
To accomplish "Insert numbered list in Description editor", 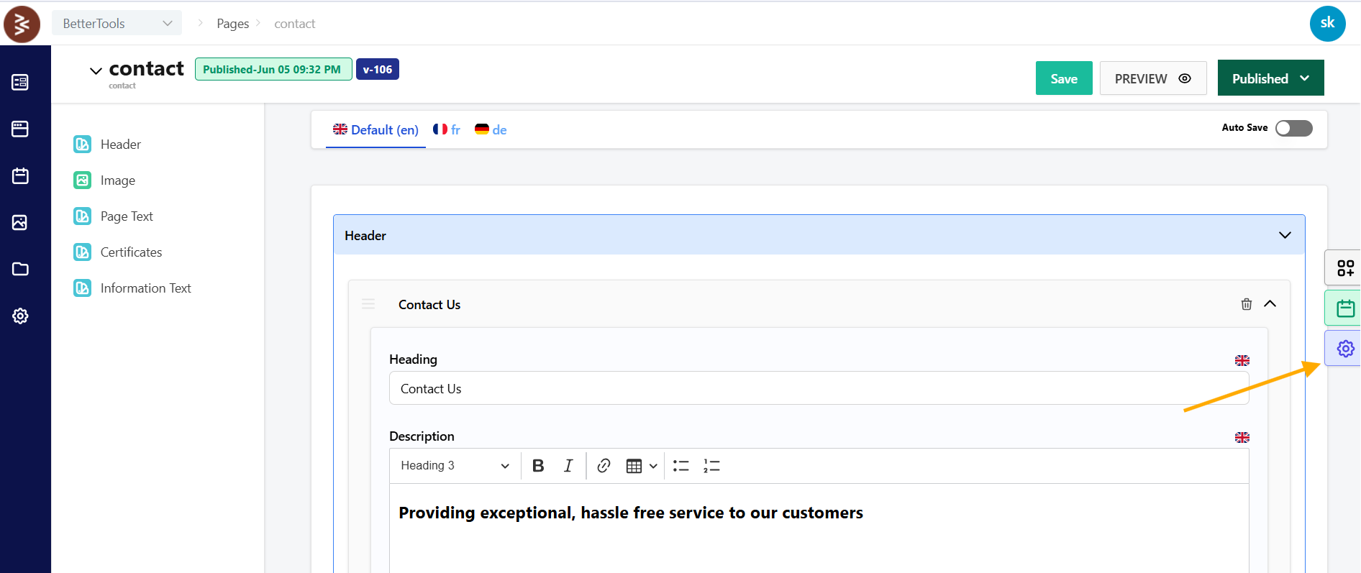I will pos(711,466).
